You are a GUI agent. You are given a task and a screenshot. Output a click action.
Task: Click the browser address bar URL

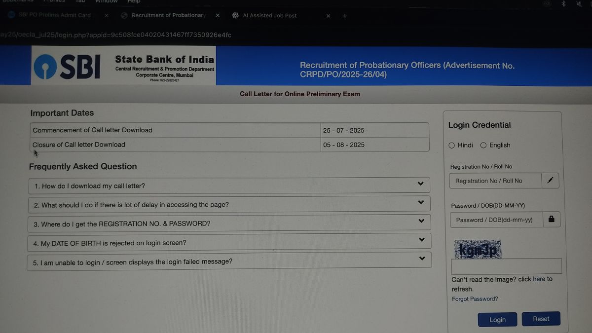click(x=115, y=35)
